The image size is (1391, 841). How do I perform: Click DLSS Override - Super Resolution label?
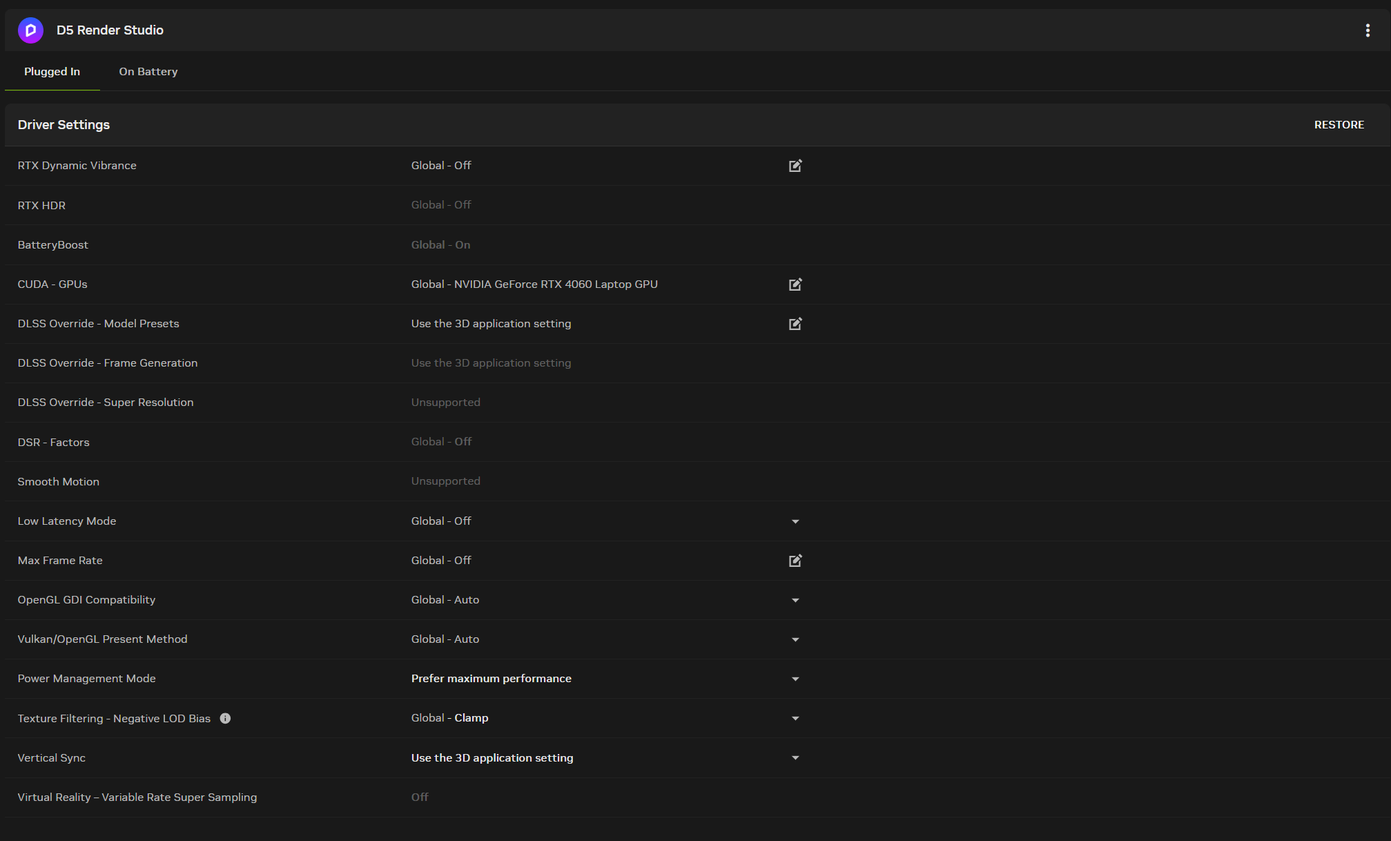click(106, 403)
